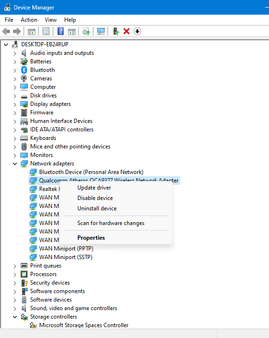This screenshot has width=269, height=338.
Task: Click the blue Help question mark icon
Action: 61,32
